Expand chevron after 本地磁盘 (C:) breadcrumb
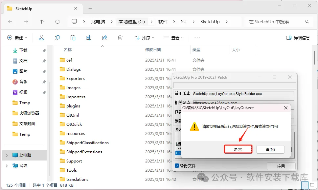The height and width of the screenshot is (190, 318). point(151,22)
